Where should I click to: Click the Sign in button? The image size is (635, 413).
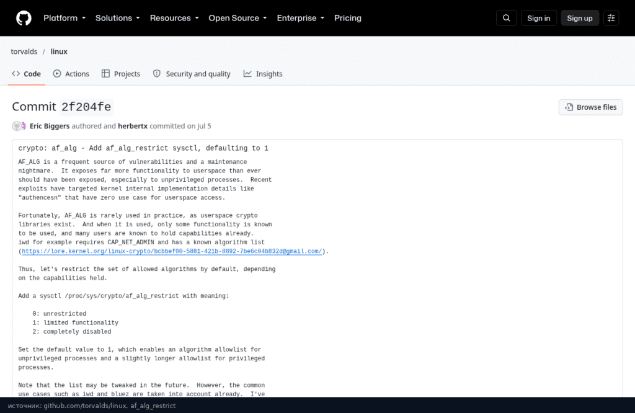[x=539, y=18]
